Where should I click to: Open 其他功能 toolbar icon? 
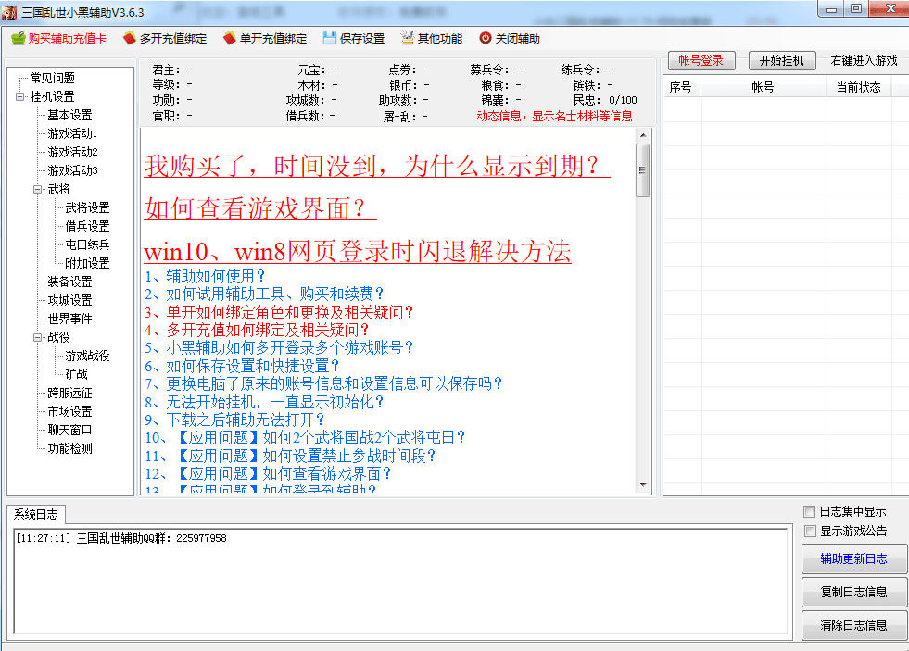408,39
